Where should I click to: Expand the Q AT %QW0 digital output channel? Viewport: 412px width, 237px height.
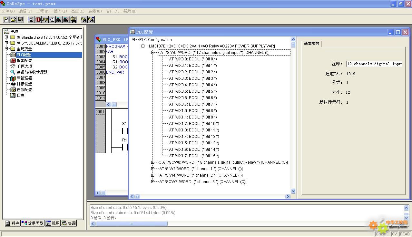point(152,162)
